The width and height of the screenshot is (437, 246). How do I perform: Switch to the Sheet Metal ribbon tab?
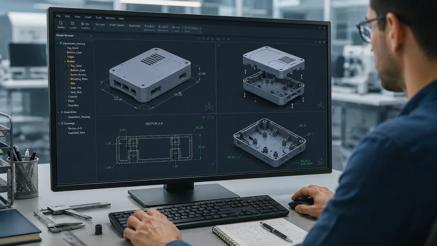click(x=117, y=25)
